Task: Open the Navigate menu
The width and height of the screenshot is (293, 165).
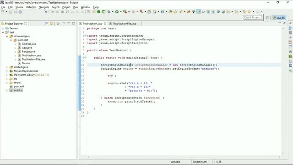Action: [x=44, y=7]
